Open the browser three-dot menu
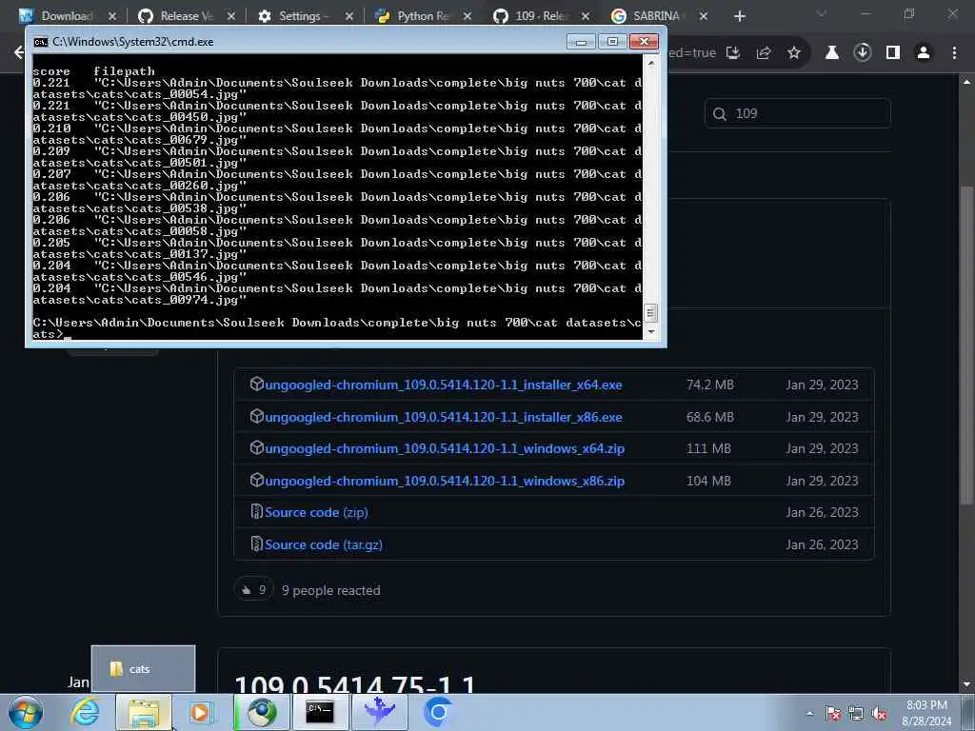The height and width of the screenshot is (731, 975). (x=954, y=53)
